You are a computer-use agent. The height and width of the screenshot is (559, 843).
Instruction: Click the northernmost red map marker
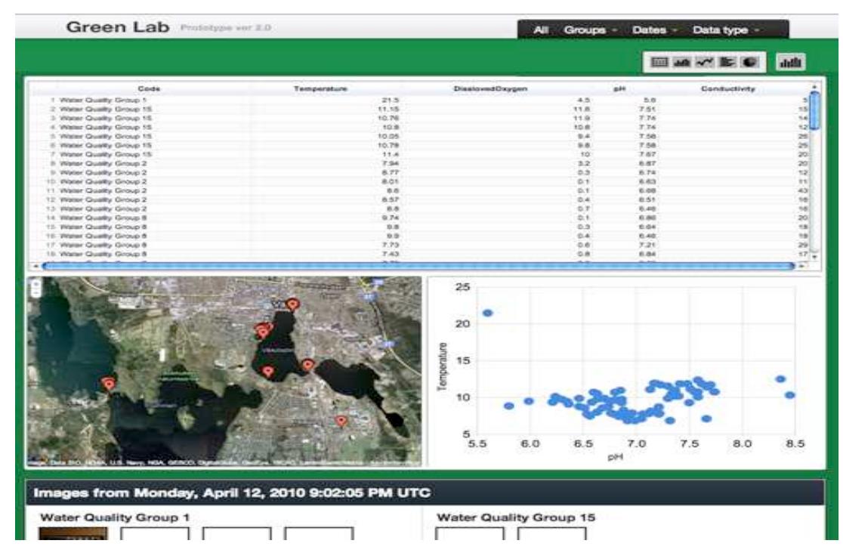293,304
